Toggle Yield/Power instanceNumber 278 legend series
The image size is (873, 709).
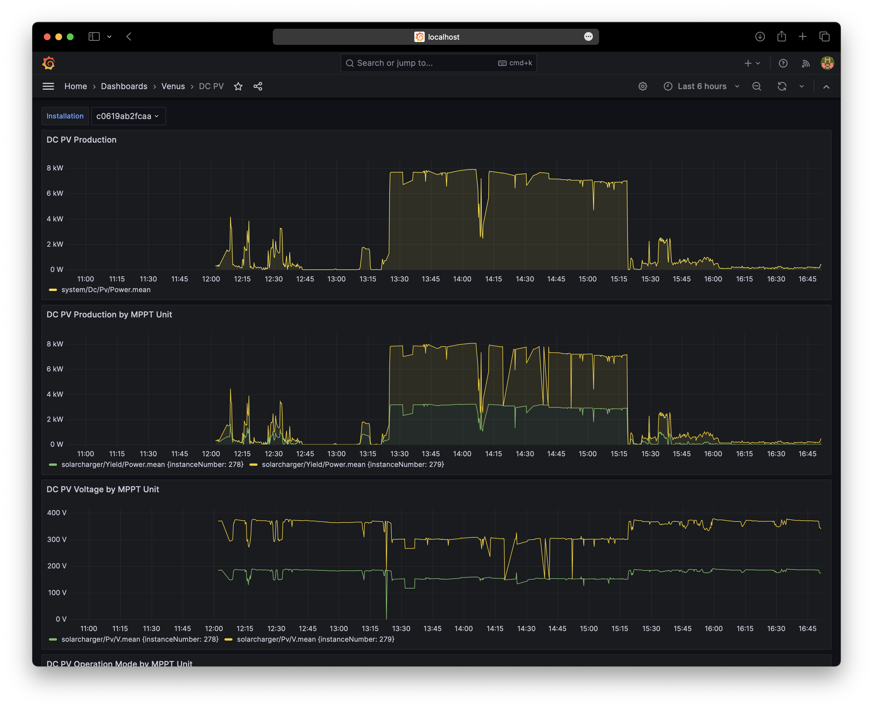point(152,464)
